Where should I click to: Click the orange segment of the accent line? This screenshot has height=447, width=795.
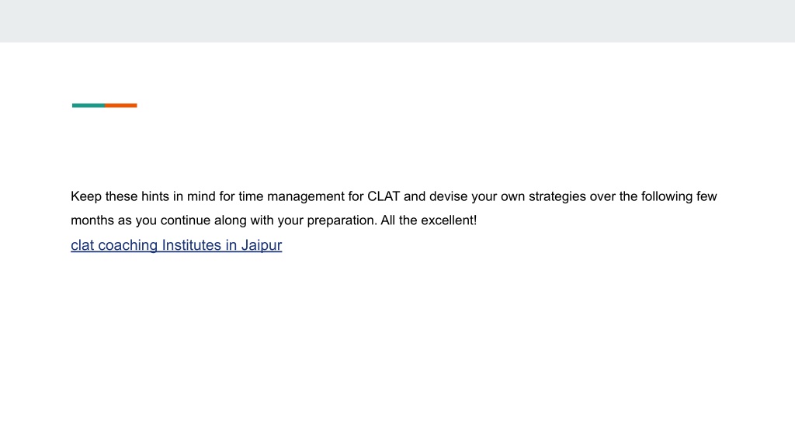[121, 106]
